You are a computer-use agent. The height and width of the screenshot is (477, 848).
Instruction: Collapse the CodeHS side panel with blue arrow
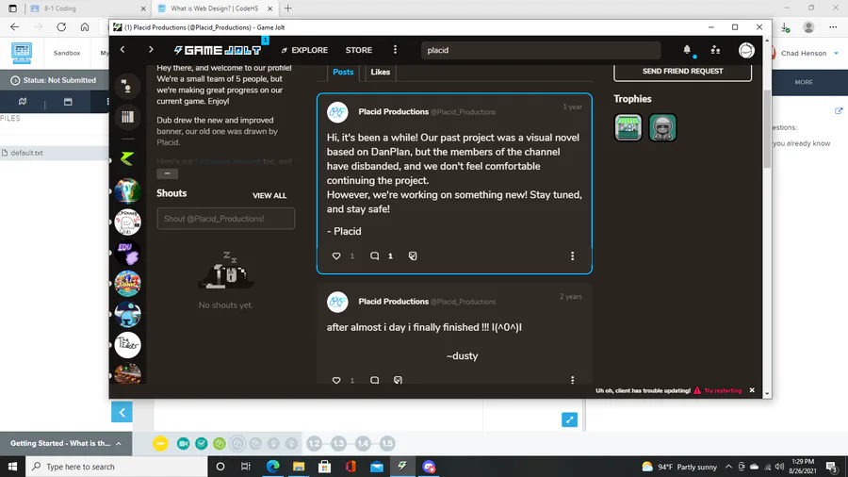pyautogui.click(x=122, y=412)
